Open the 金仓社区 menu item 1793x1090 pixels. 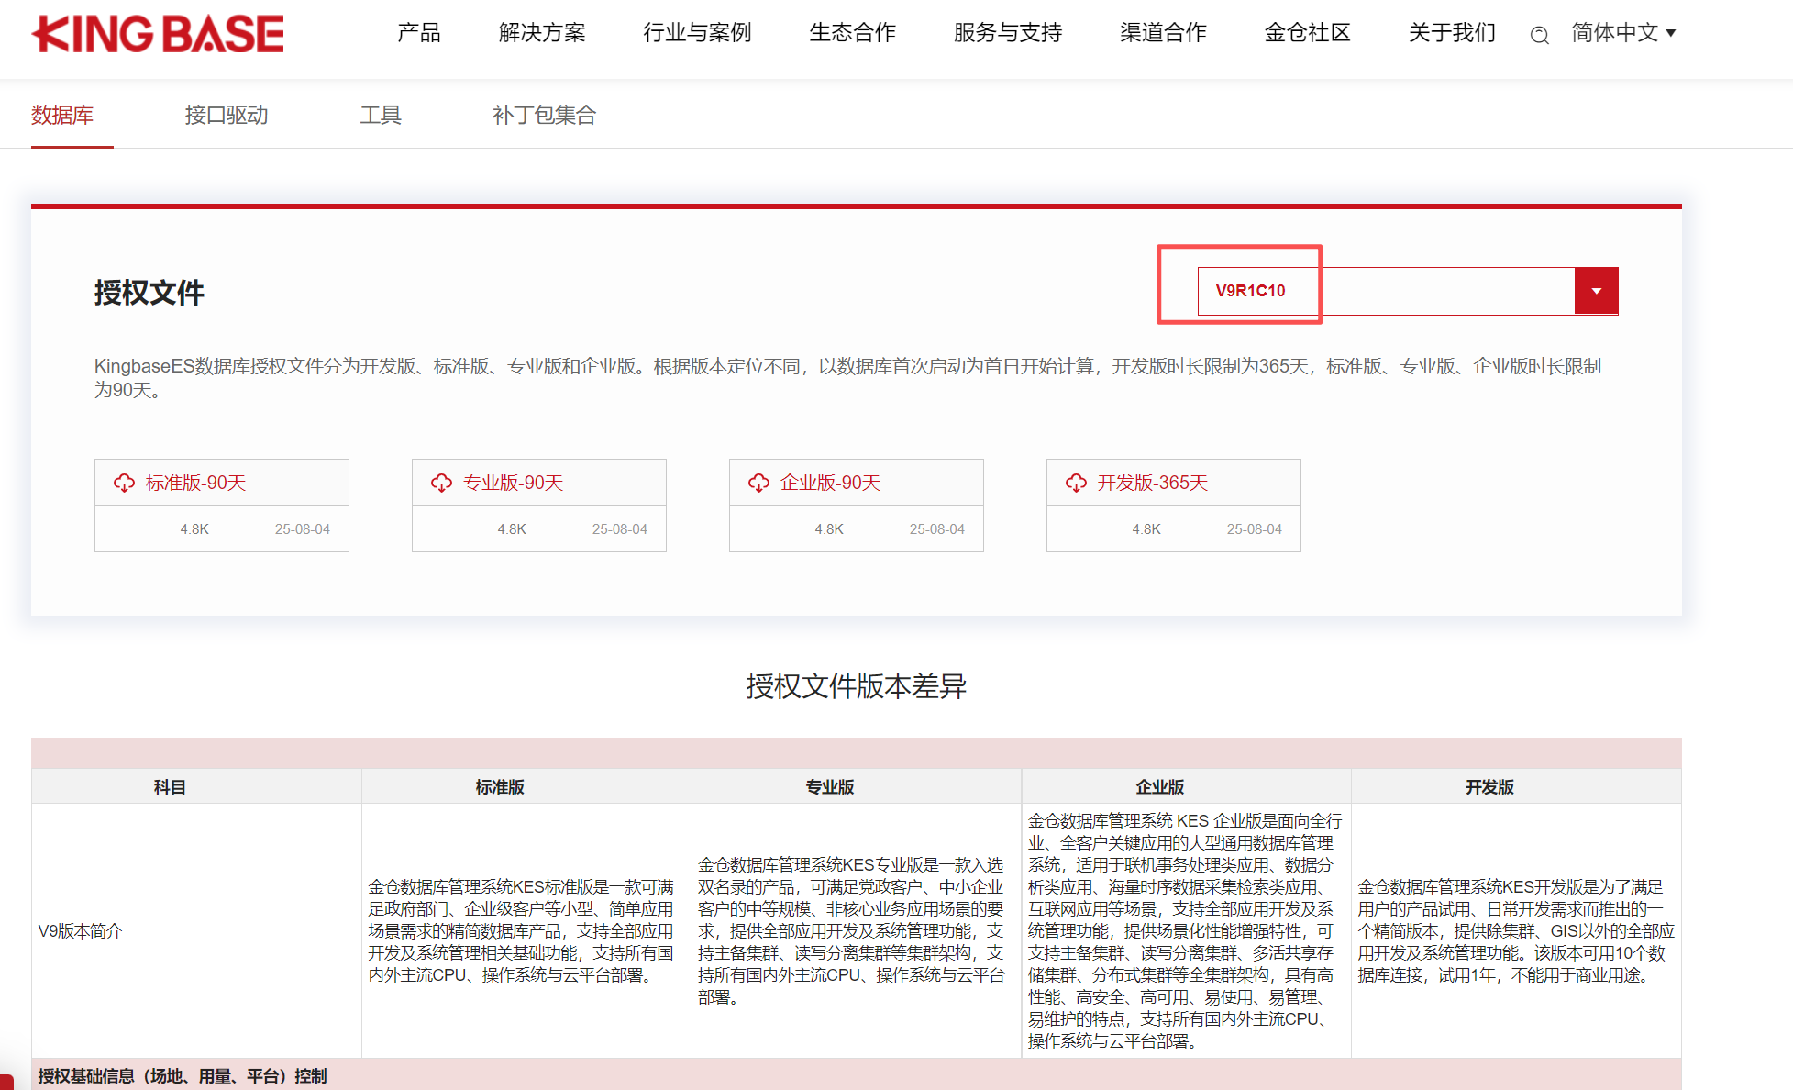pyautogui.click(x=1307, y=33)
